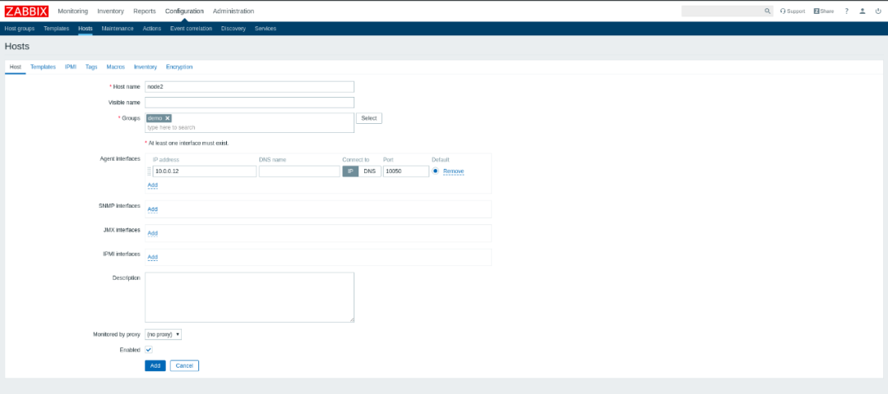
Task: Go to Hosts in the submenu bar
Action: tap(85, 29)
